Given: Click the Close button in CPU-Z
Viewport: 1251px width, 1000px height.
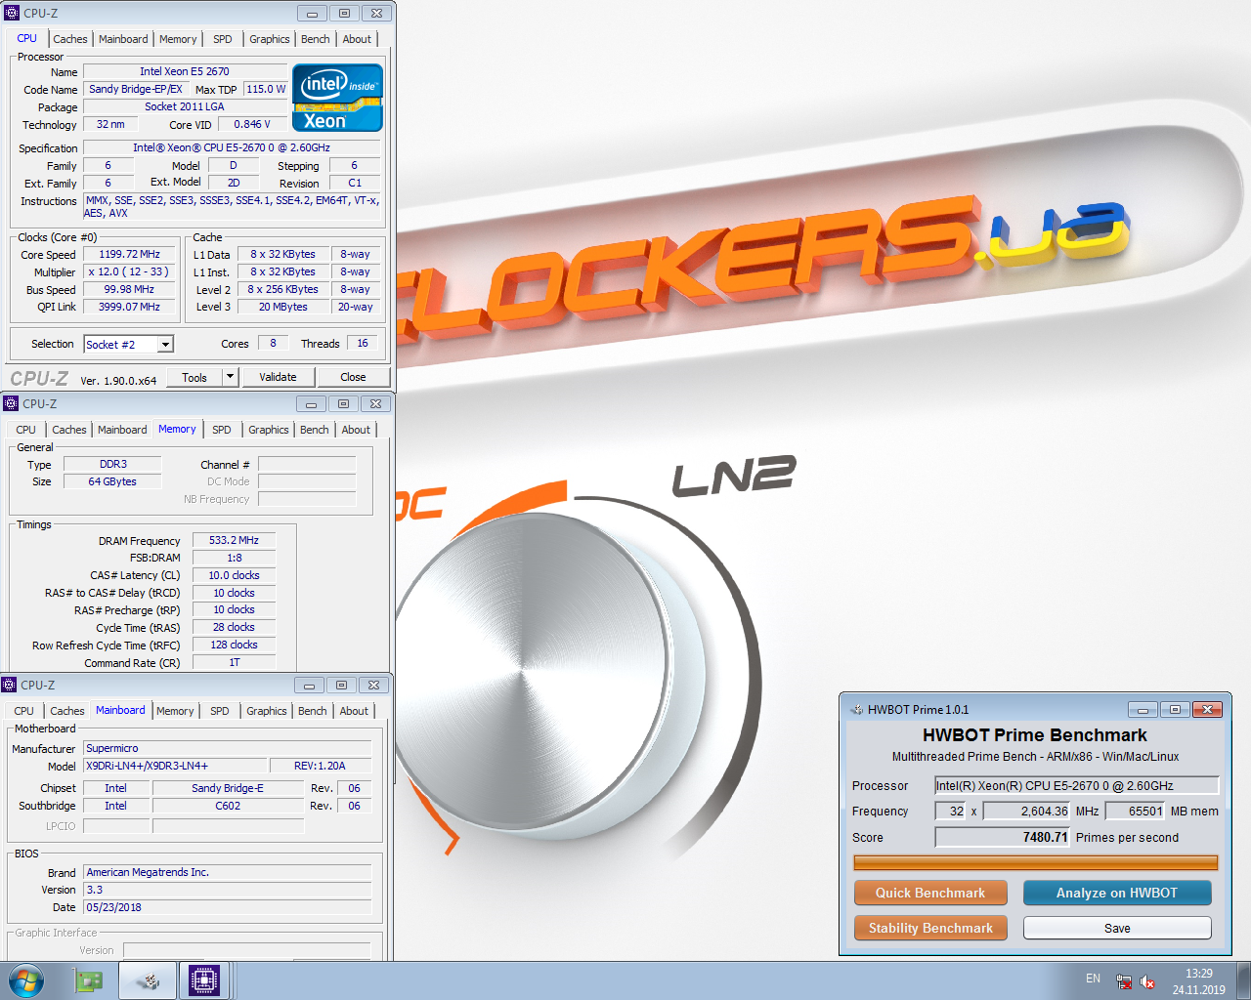Looking at the screenshot, I should pos(353,377).
